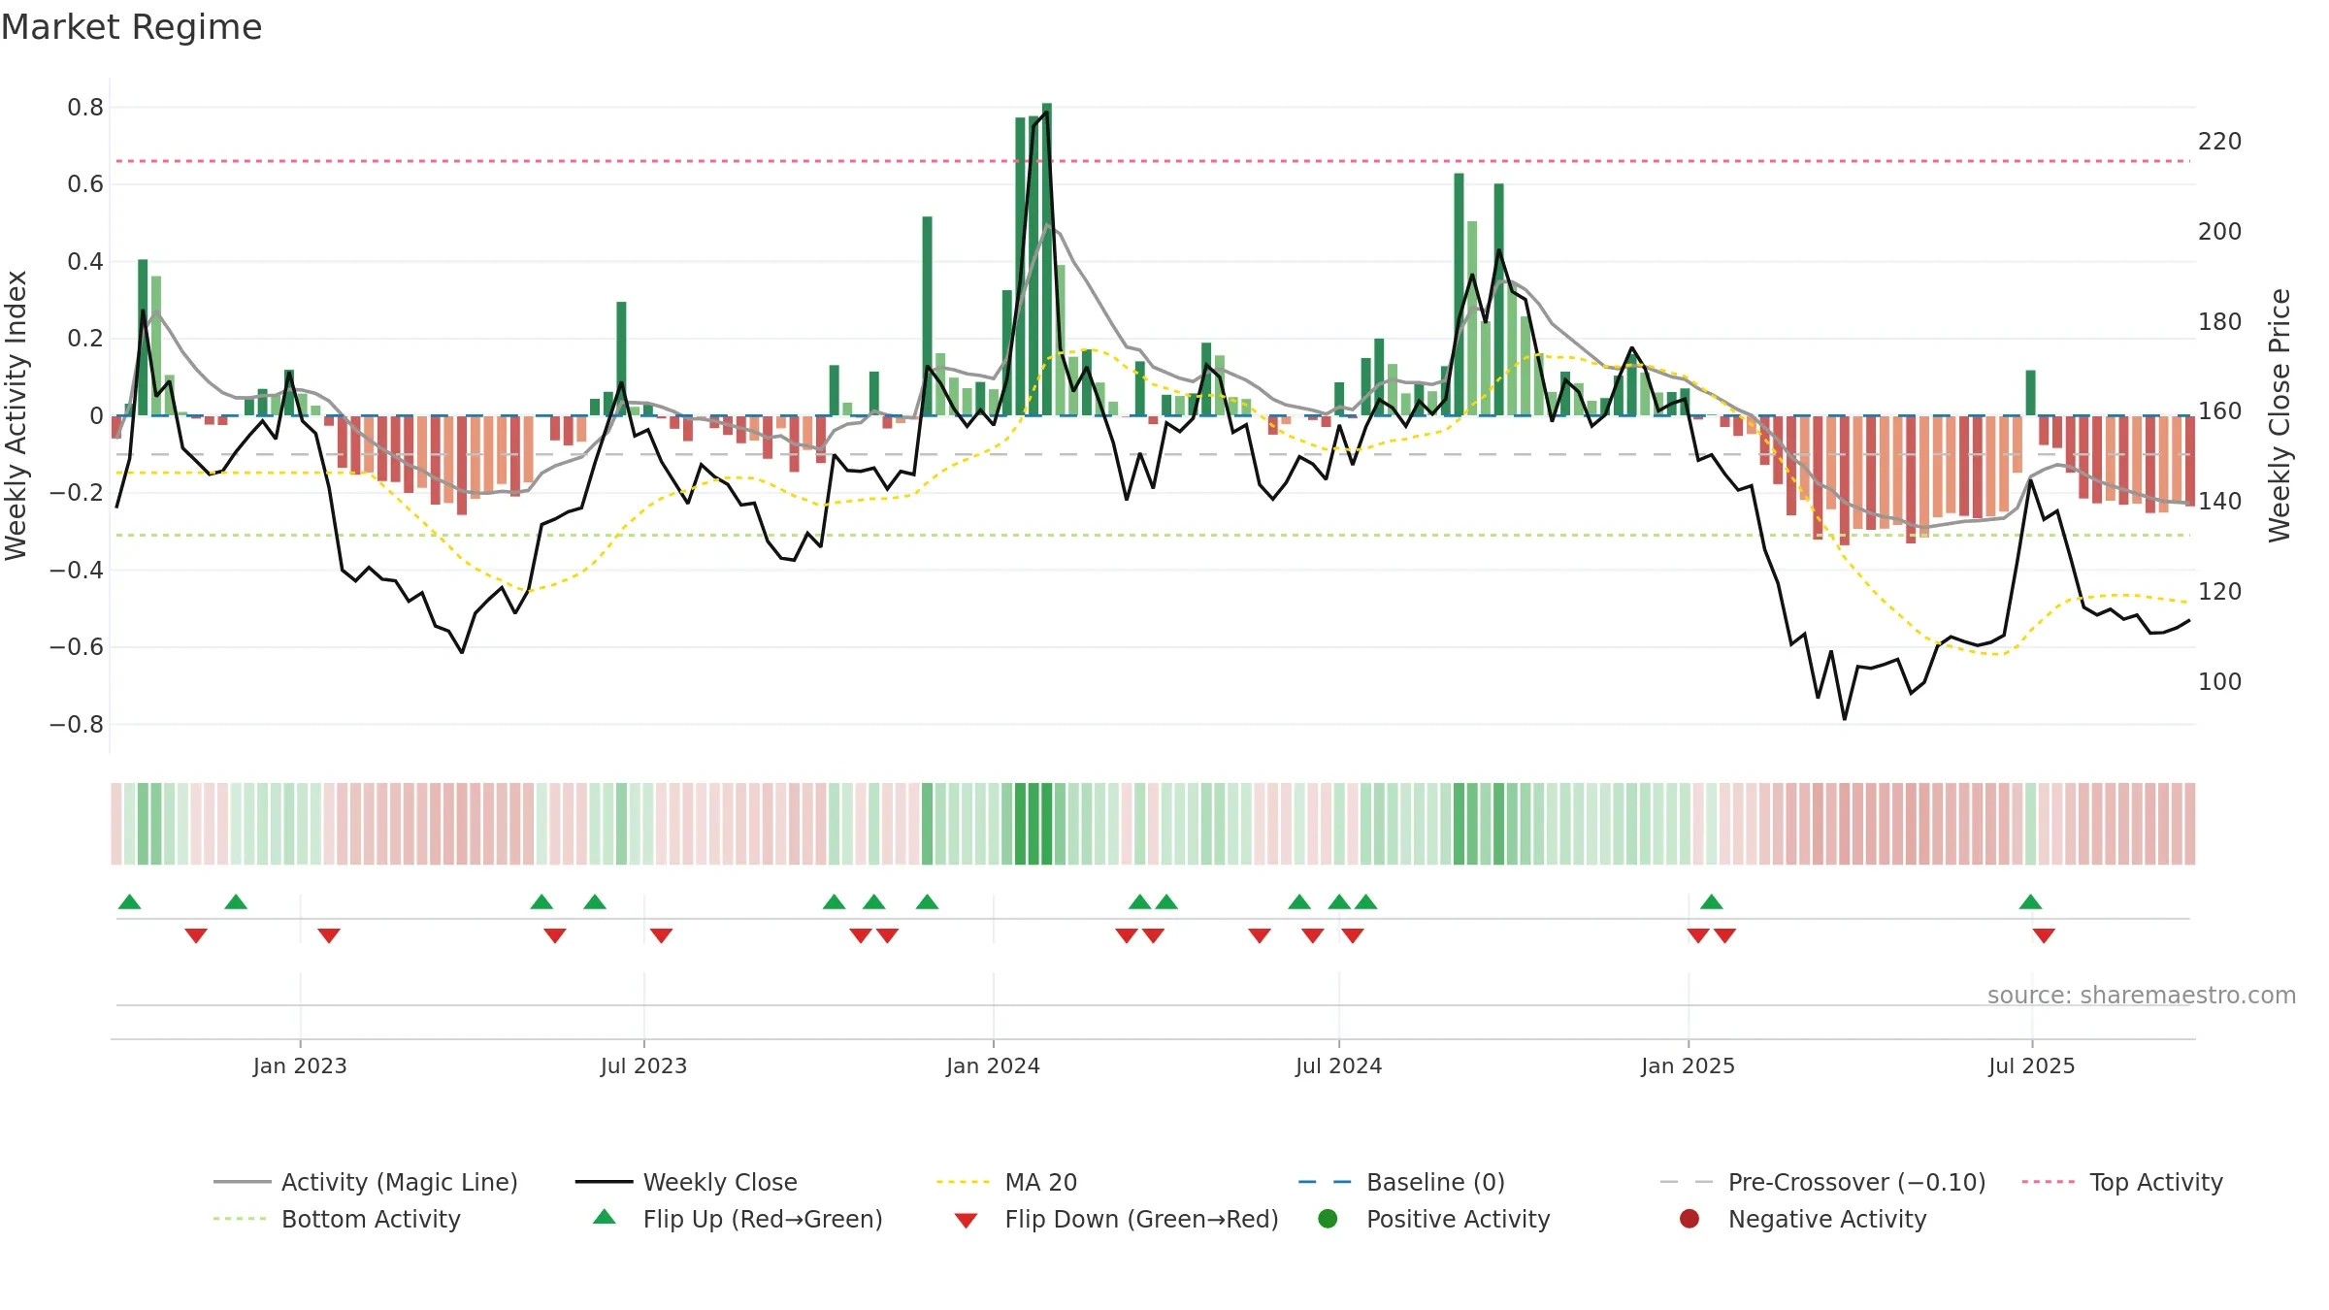Click the 160 tick on the price axis
The width and height of the screenshot is (2329, 1310).
point(2220,411)
